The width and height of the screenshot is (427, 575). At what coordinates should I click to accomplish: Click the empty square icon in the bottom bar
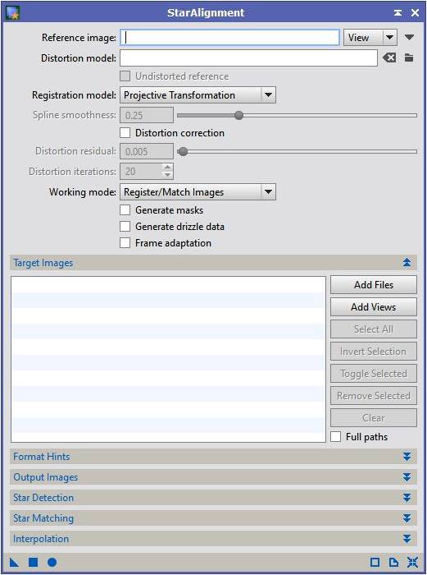pyautogui.click(x=375, y=562)
